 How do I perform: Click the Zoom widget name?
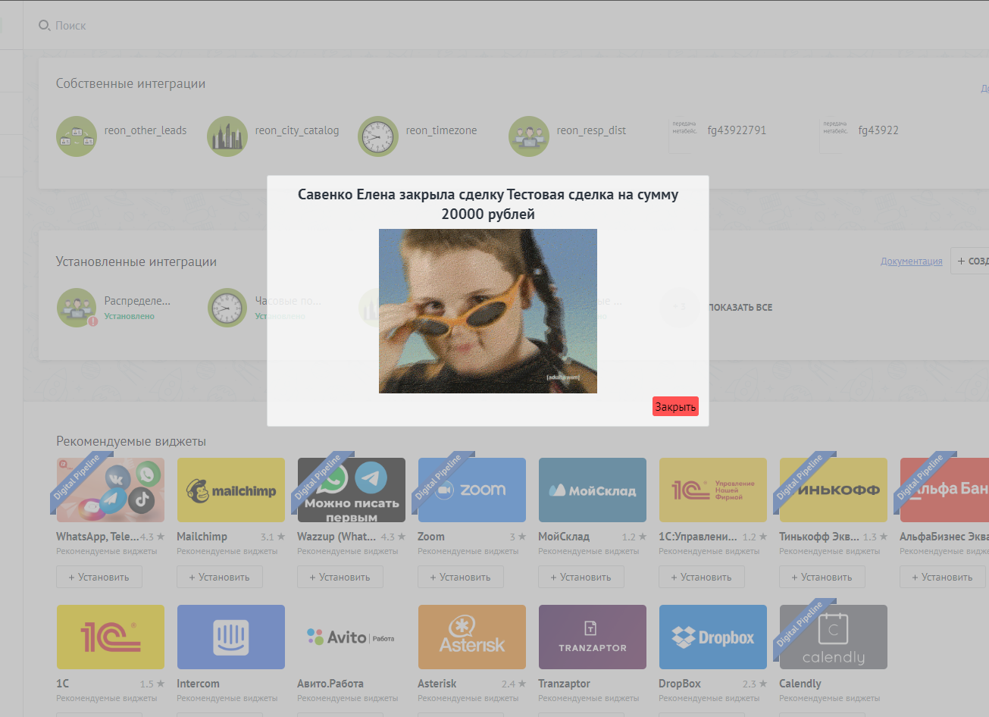(x=431, y=537)
